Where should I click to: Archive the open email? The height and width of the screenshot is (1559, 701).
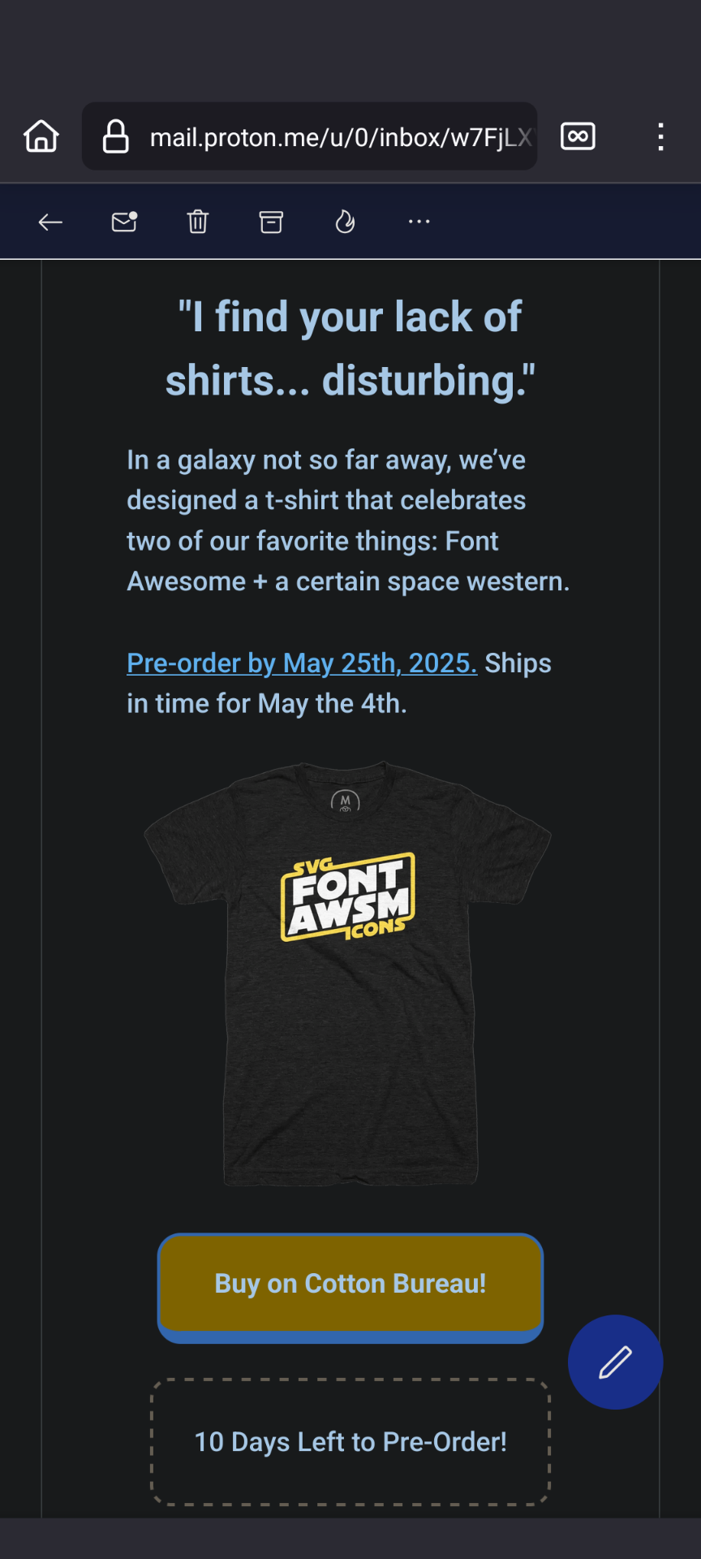271,222
